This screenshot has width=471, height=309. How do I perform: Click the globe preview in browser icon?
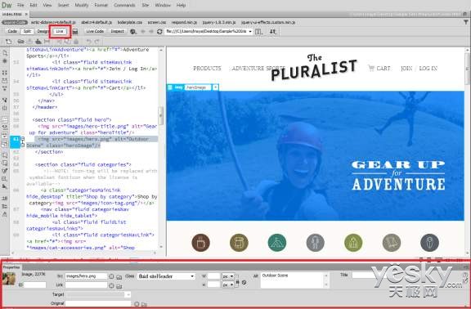(133, 31)
